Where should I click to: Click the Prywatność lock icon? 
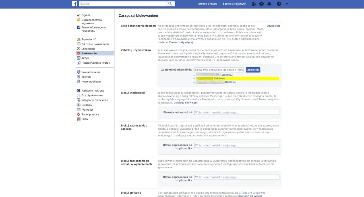(x=79, y=40)
